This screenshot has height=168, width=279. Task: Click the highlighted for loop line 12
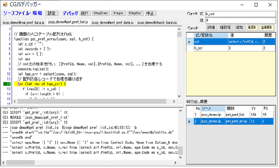click(40, 84)
